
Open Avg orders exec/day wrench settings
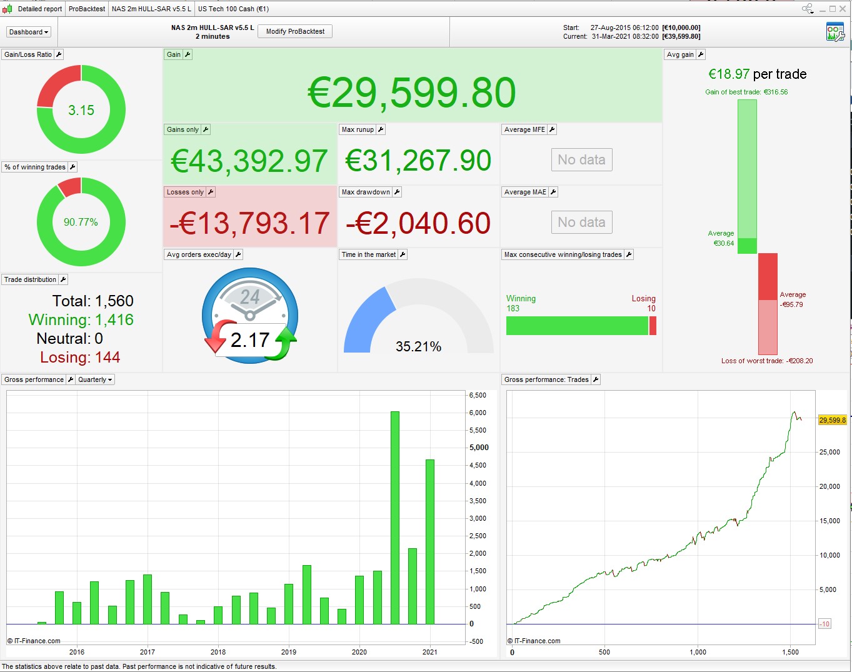tap(238, 254)
